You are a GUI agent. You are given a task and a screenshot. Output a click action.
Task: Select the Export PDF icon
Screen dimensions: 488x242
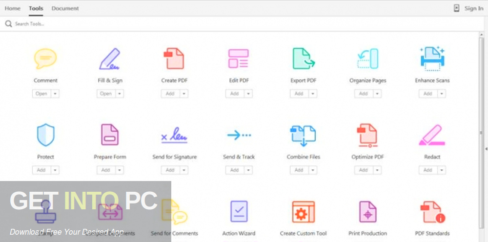click(304, 59)
